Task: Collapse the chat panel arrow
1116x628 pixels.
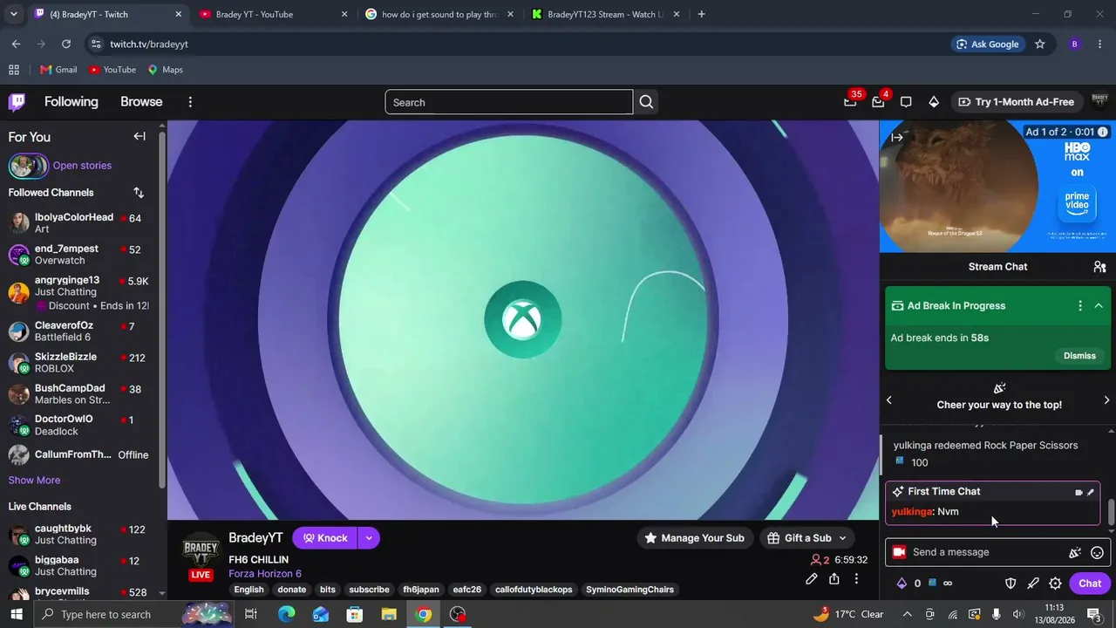Action: tap(896, 137)
